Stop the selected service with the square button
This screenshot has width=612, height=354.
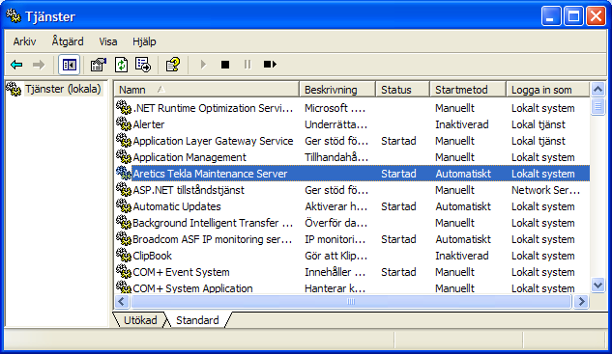click(x=225, y=65)
